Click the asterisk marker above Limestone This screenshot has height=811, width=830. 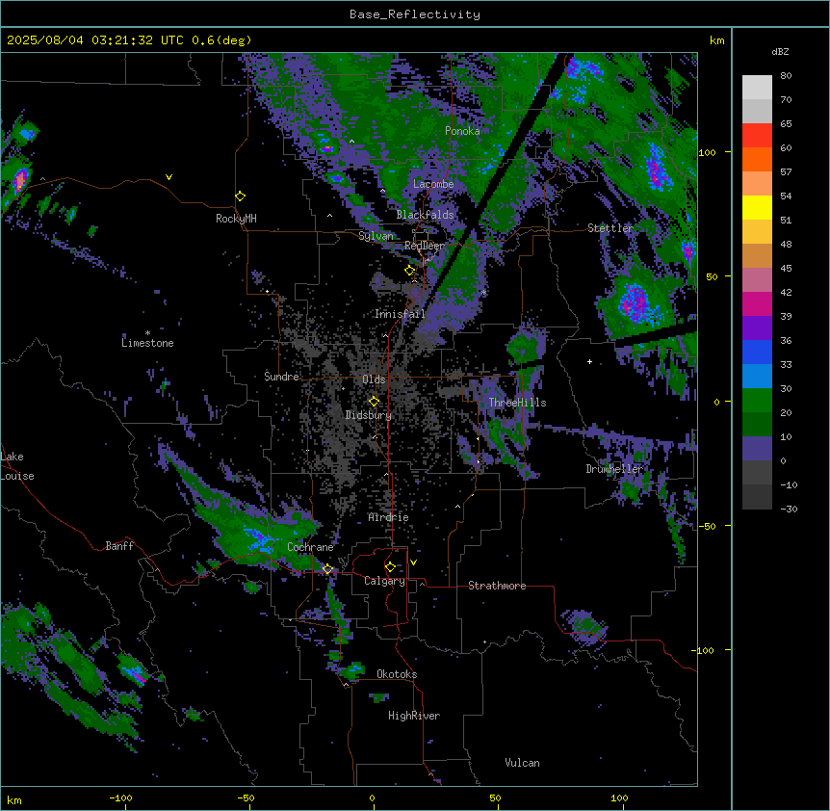coord(147,333)
